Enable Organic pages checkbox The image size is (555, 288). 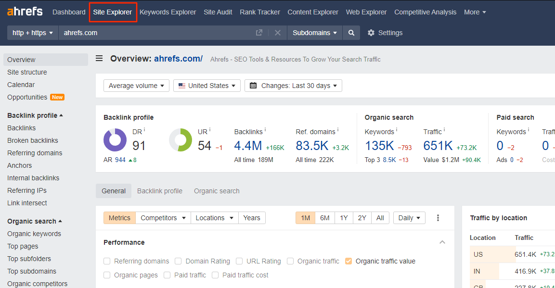coord(107,275)
